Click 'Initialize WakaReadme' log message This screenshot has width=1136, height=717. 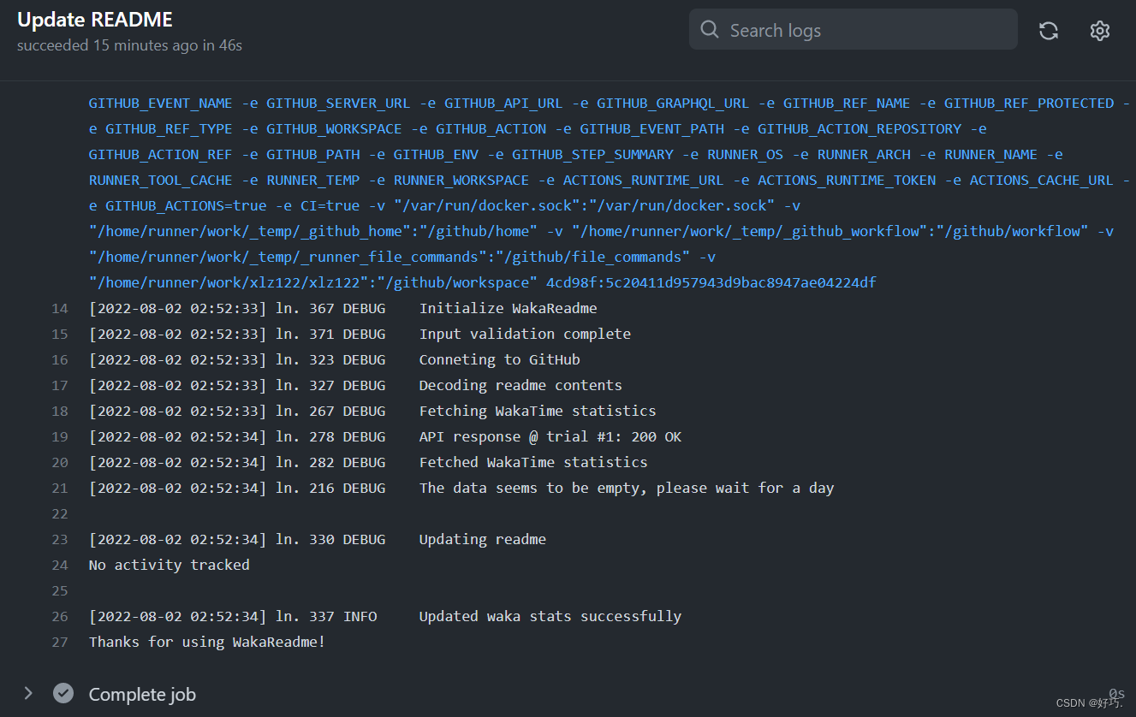coord(508,308)
